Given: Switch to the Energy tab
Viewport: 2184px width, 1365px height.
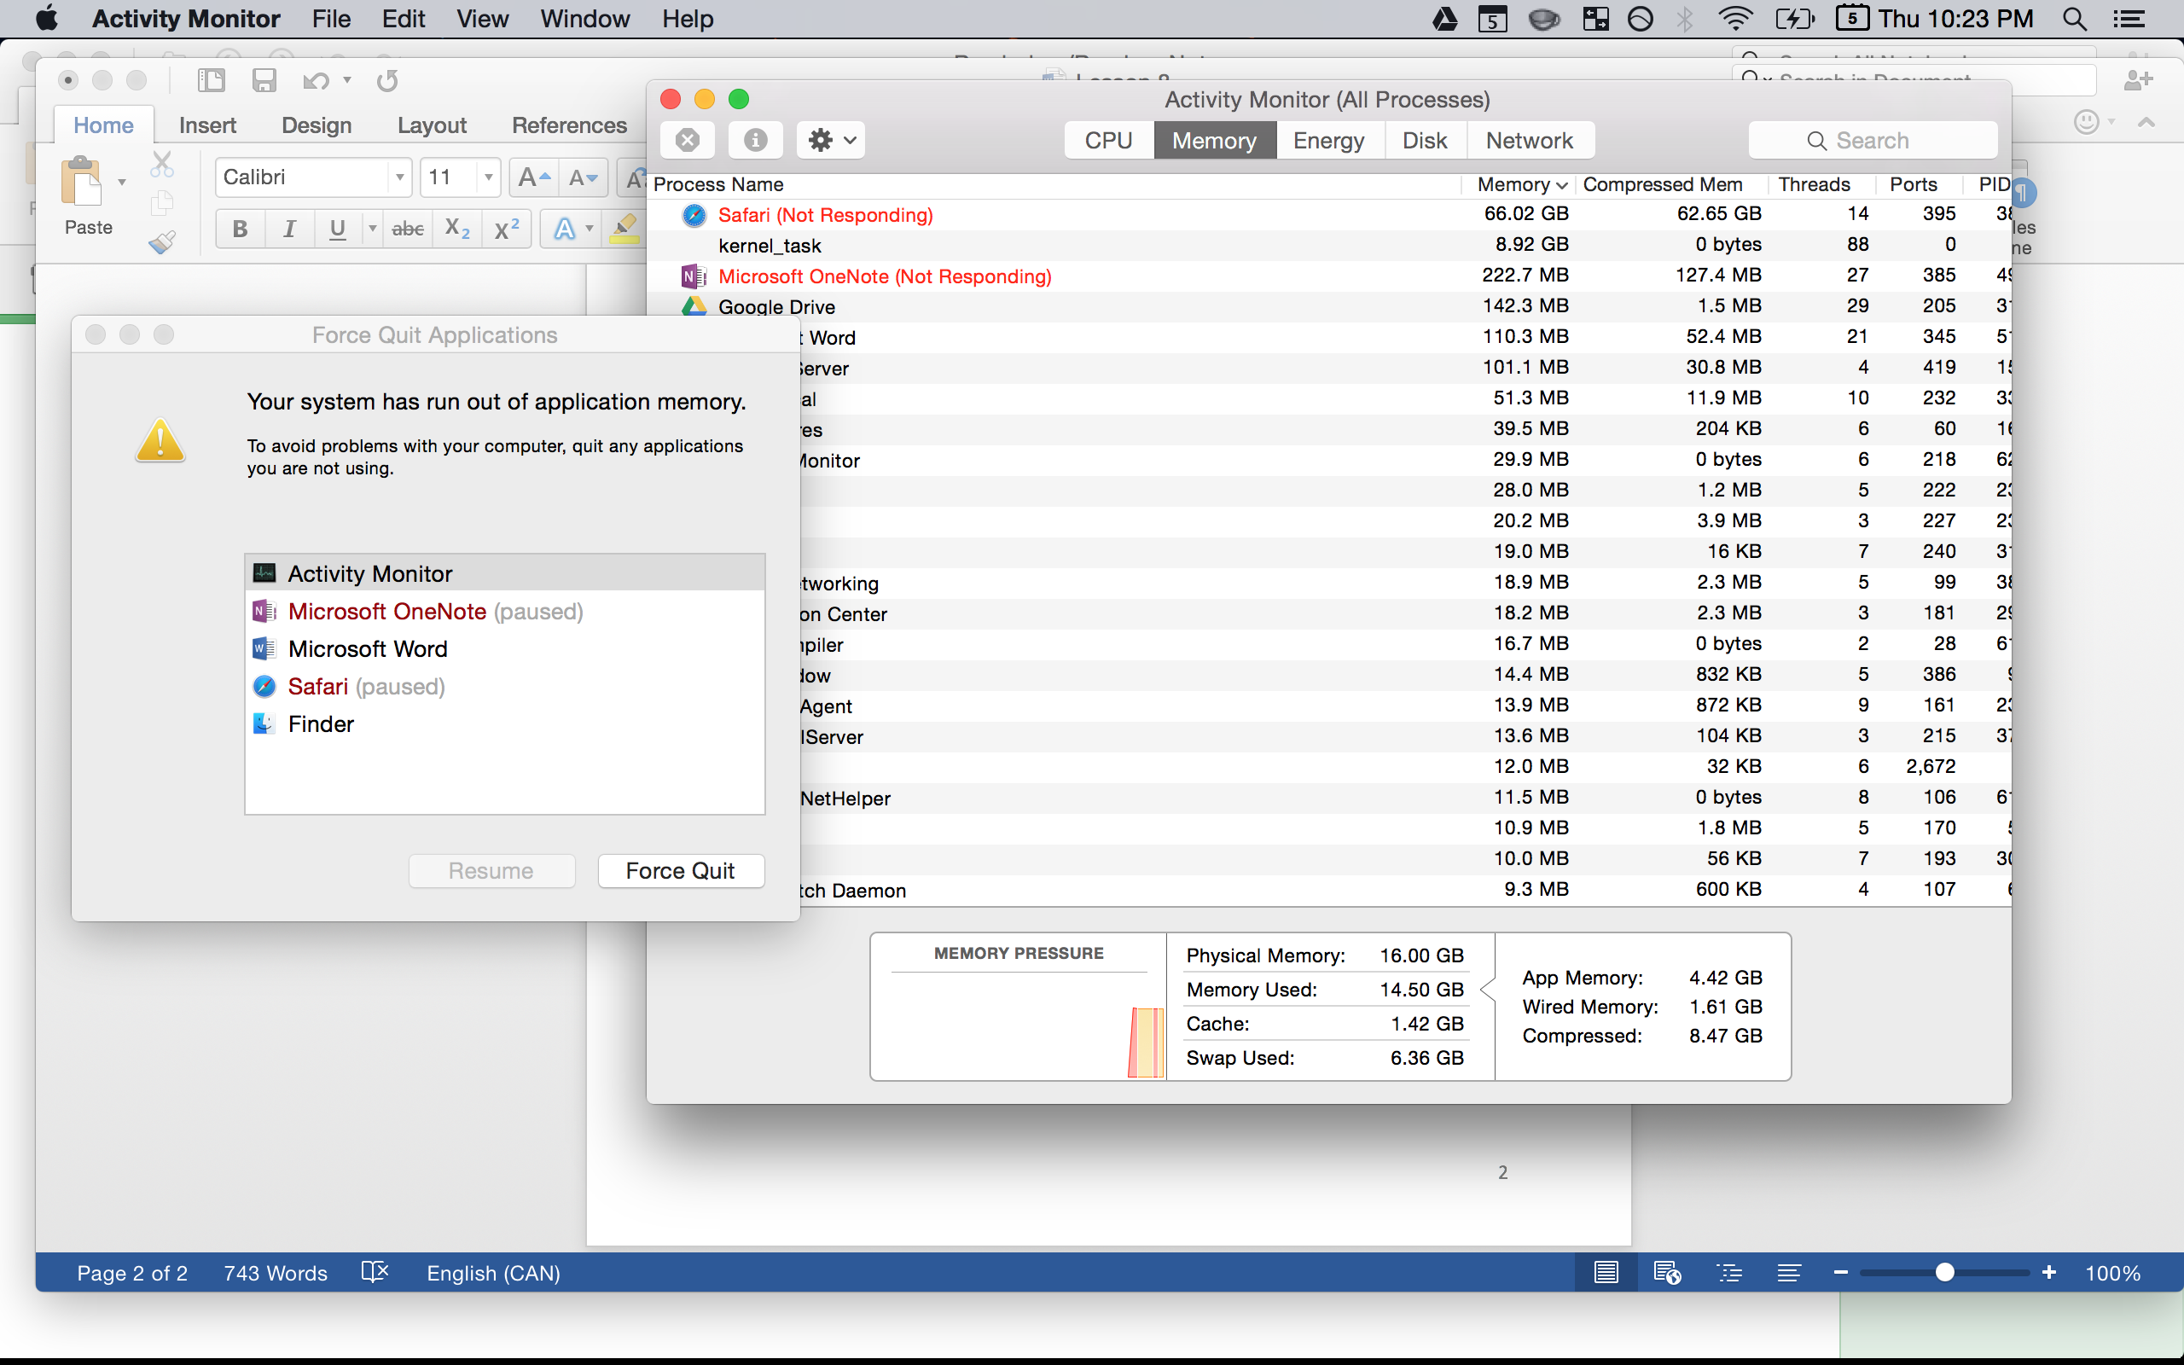Looking at the screenshot, I should pyautogui.click(x=1328, y=140).
